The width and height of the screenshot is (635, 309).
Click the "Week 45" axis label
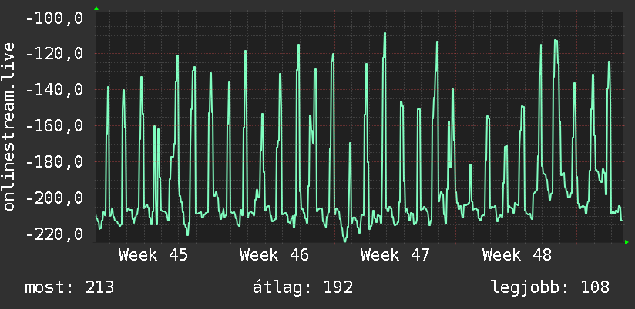[x=153, y=255]
